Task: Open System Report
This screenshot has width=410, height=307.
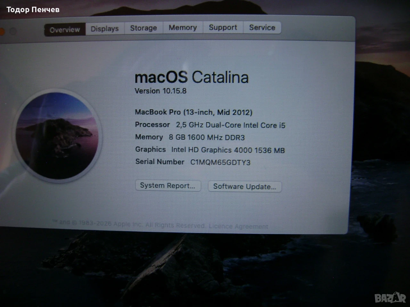Action: pyautogui.click(x=168, y=186)
